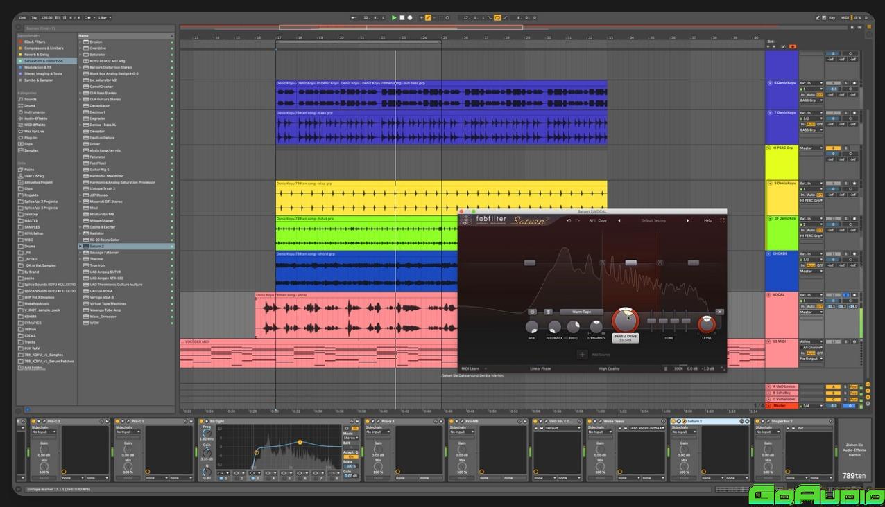Click the Add Source plus button
This screenshot has width=885, height=507.
[x=582, y=355]
